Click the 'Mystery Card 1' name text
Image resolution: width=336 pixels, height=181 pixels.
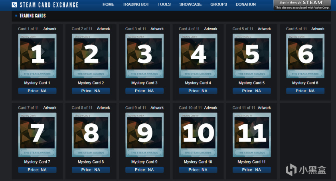[x=37, y=83]
